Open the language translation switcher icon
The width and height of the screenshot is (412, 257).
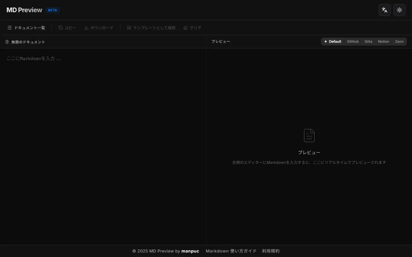tap(385, 10)
